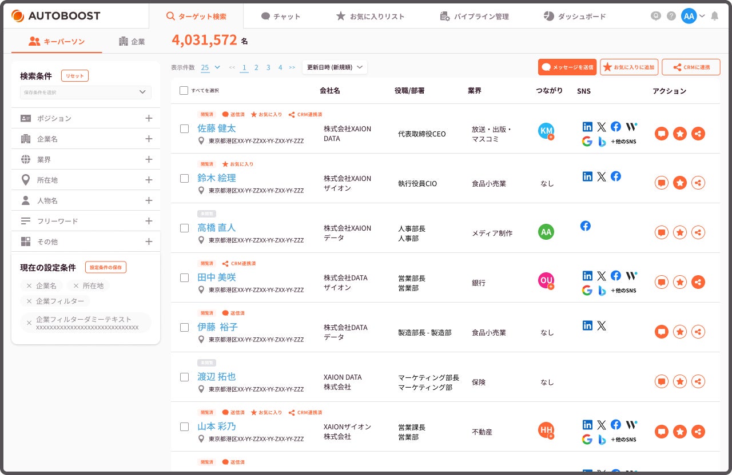
Task: Select the checkbox for 佐藤 健太
Action: tap(184, 128)
